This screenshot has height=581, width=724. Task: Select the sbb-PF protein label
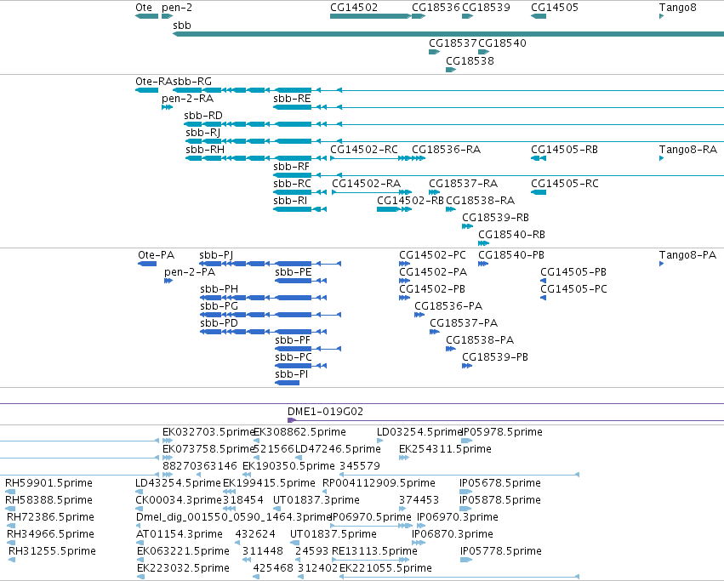[293, 340]
